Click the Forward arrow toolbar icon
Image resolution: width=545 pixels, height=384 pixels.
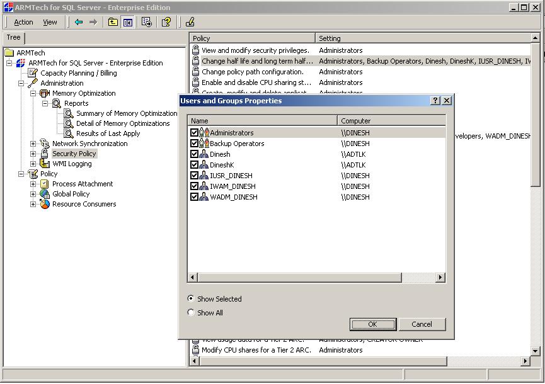click(x=93, y=22)
